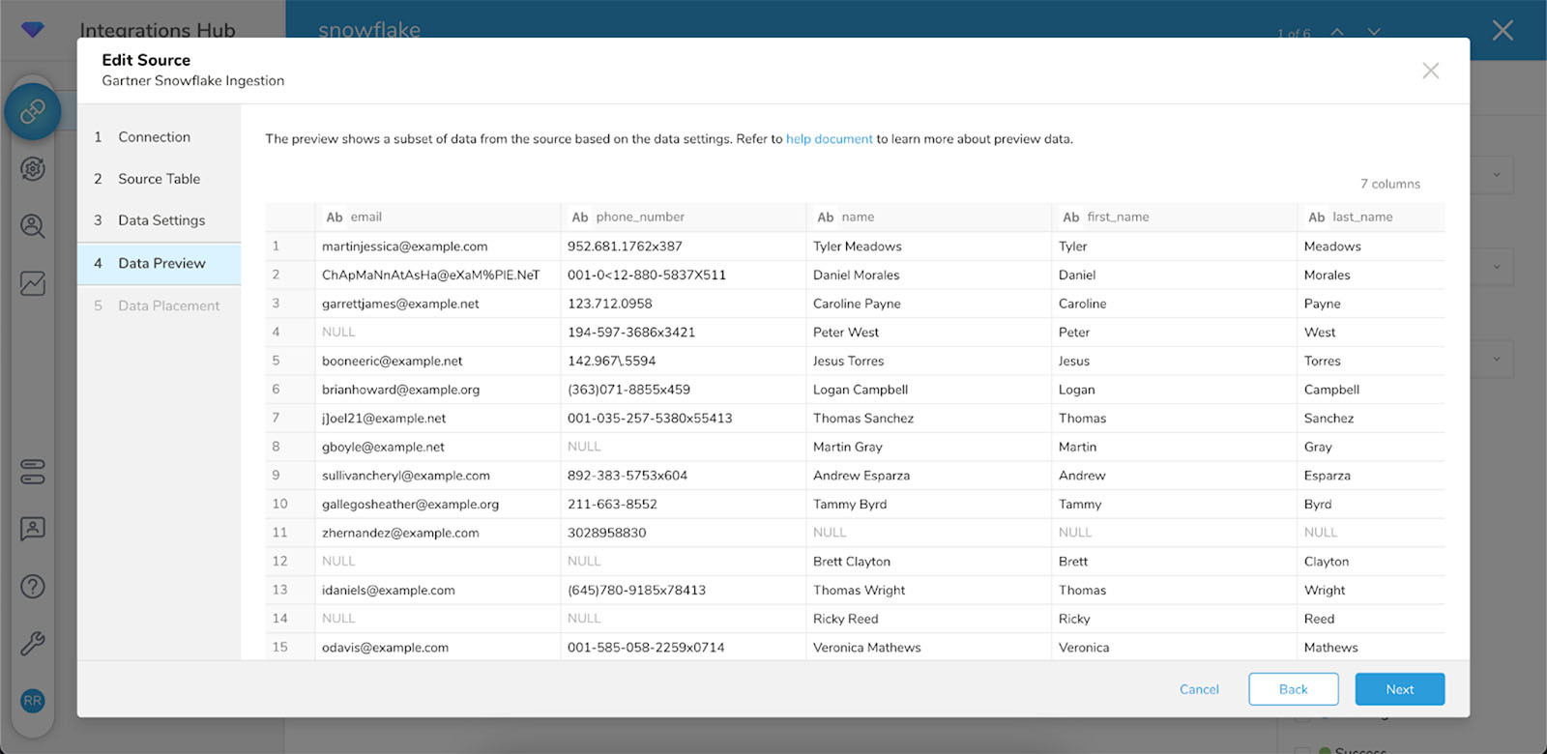The height and width of the screenshot is (754, 1547).
Task: Click the gear-cycle icon in the sidebar
Action: pos(33,169)
